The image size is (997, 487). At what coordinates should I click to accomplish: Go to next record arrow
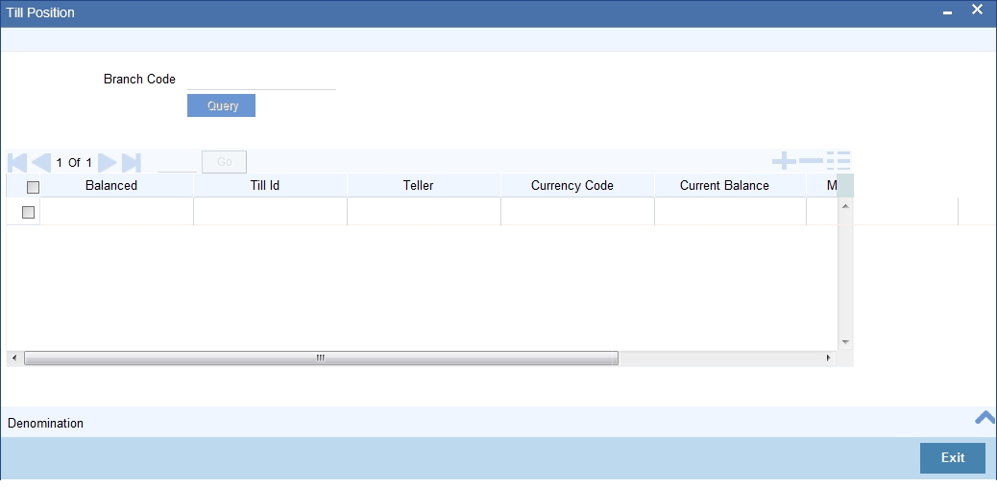(x=108, y=163)
